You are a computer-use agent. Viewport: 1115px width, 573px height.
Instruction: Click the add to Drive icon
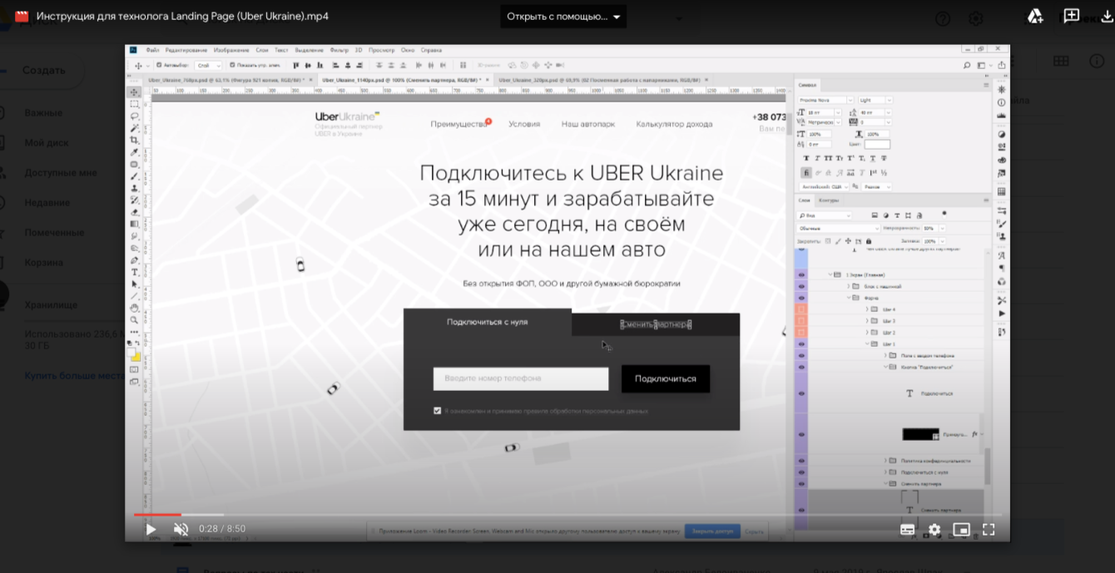(1035, 17)
